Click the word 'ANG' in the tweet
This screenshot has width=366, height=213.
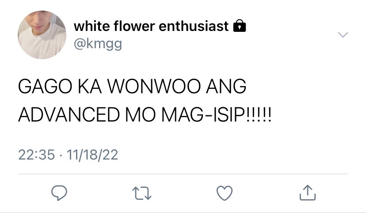pyautogui.click(x=226, y=86)
